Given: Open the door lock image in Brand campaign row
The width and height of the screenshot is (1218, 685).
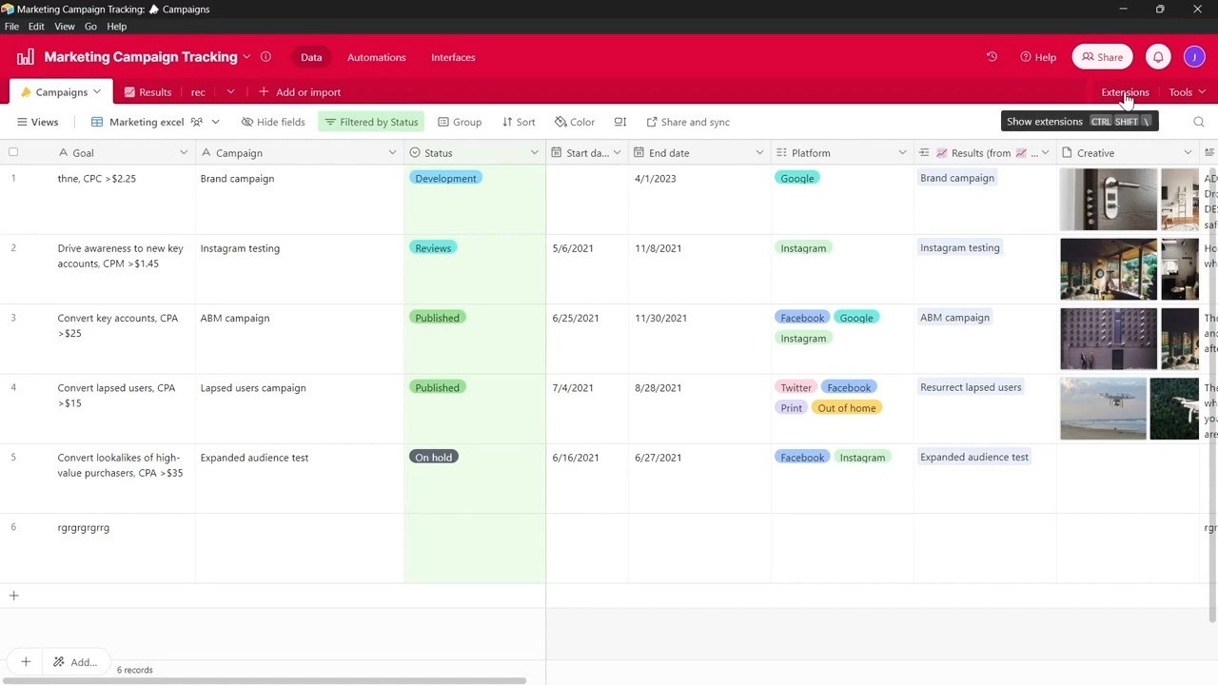Looking at the screenshot, I should [1109, 200].
